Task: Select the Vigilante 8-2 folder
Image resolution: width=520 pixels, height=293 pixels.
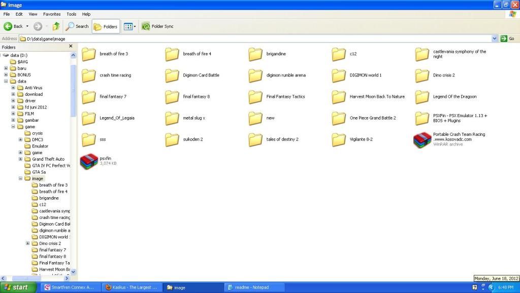Action: (x=352, y=139)
